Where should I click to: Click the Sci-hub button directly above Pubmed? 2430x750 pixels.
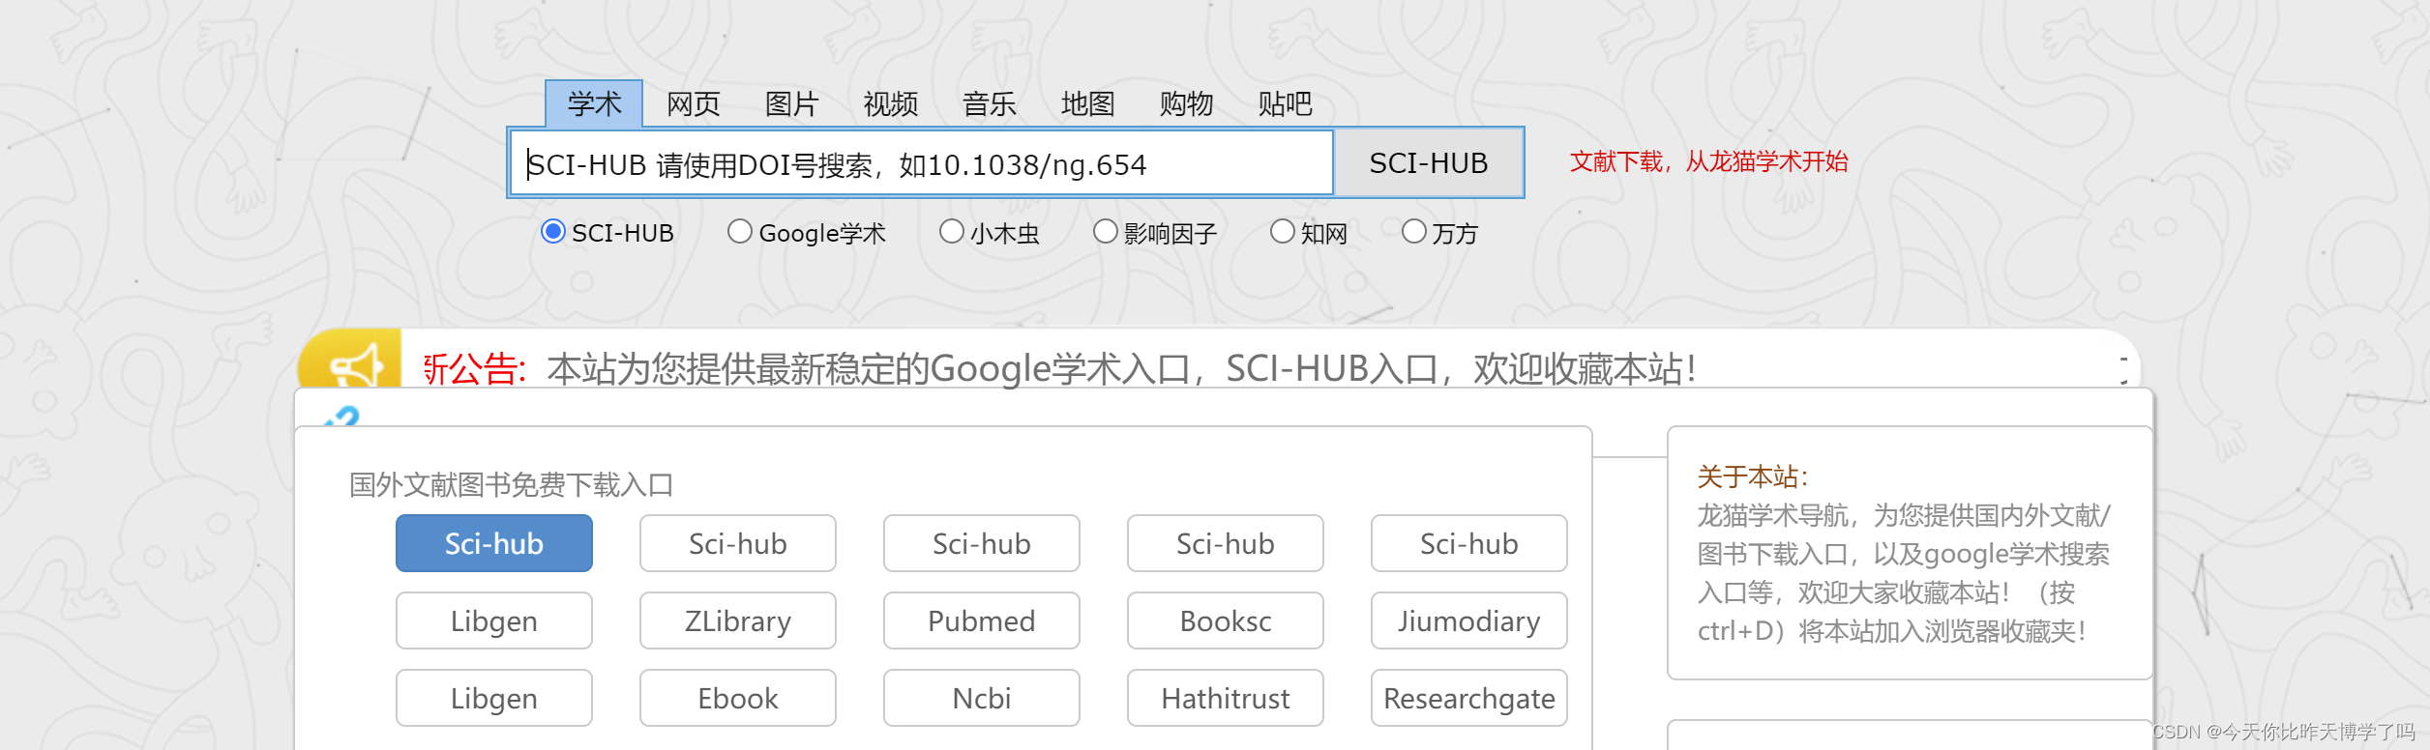pyautogui.click(x=982, y=543)
